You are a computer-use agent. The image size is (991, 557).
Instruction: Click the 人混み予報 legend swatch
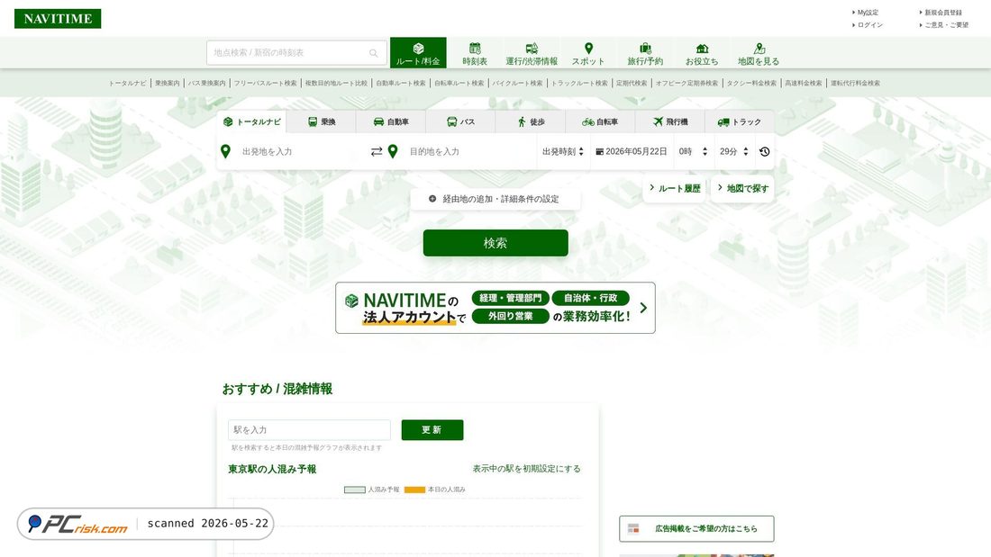(x=355, y=490)
